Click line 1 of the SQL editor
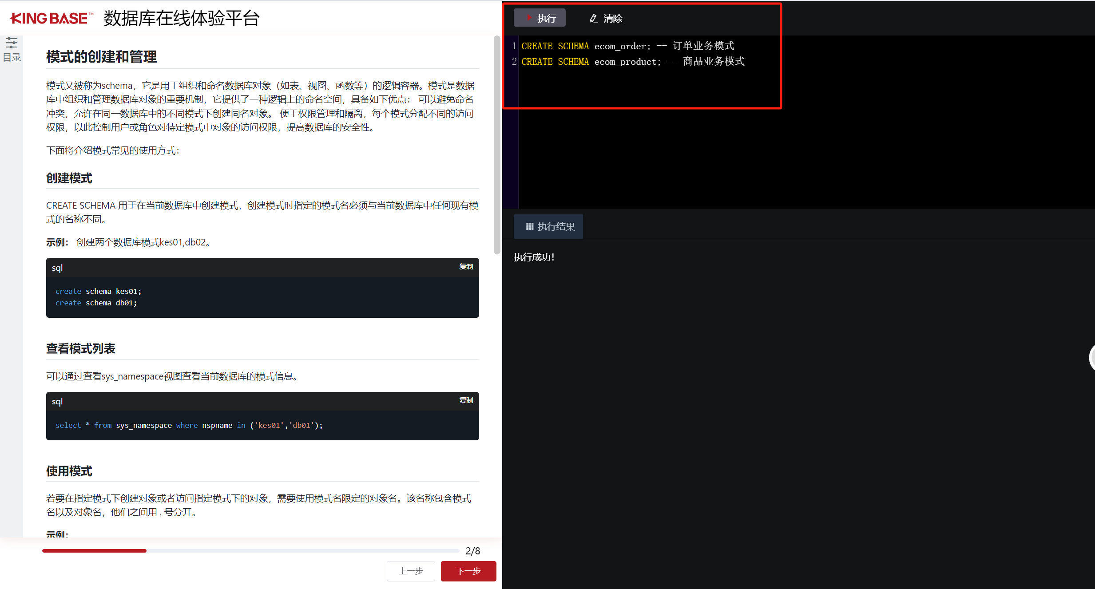The width and height of the screenshot is (1095, 589). pos(628,46)
